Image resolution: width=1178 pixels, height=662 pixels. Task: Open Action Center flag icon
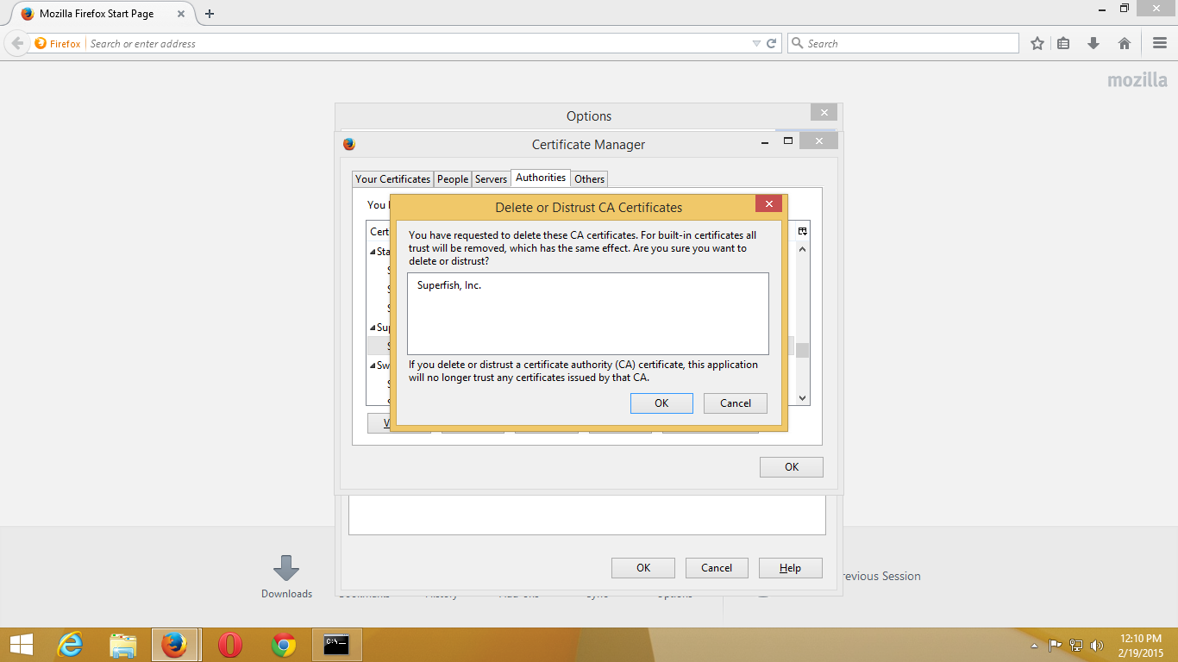(1055, 645)
